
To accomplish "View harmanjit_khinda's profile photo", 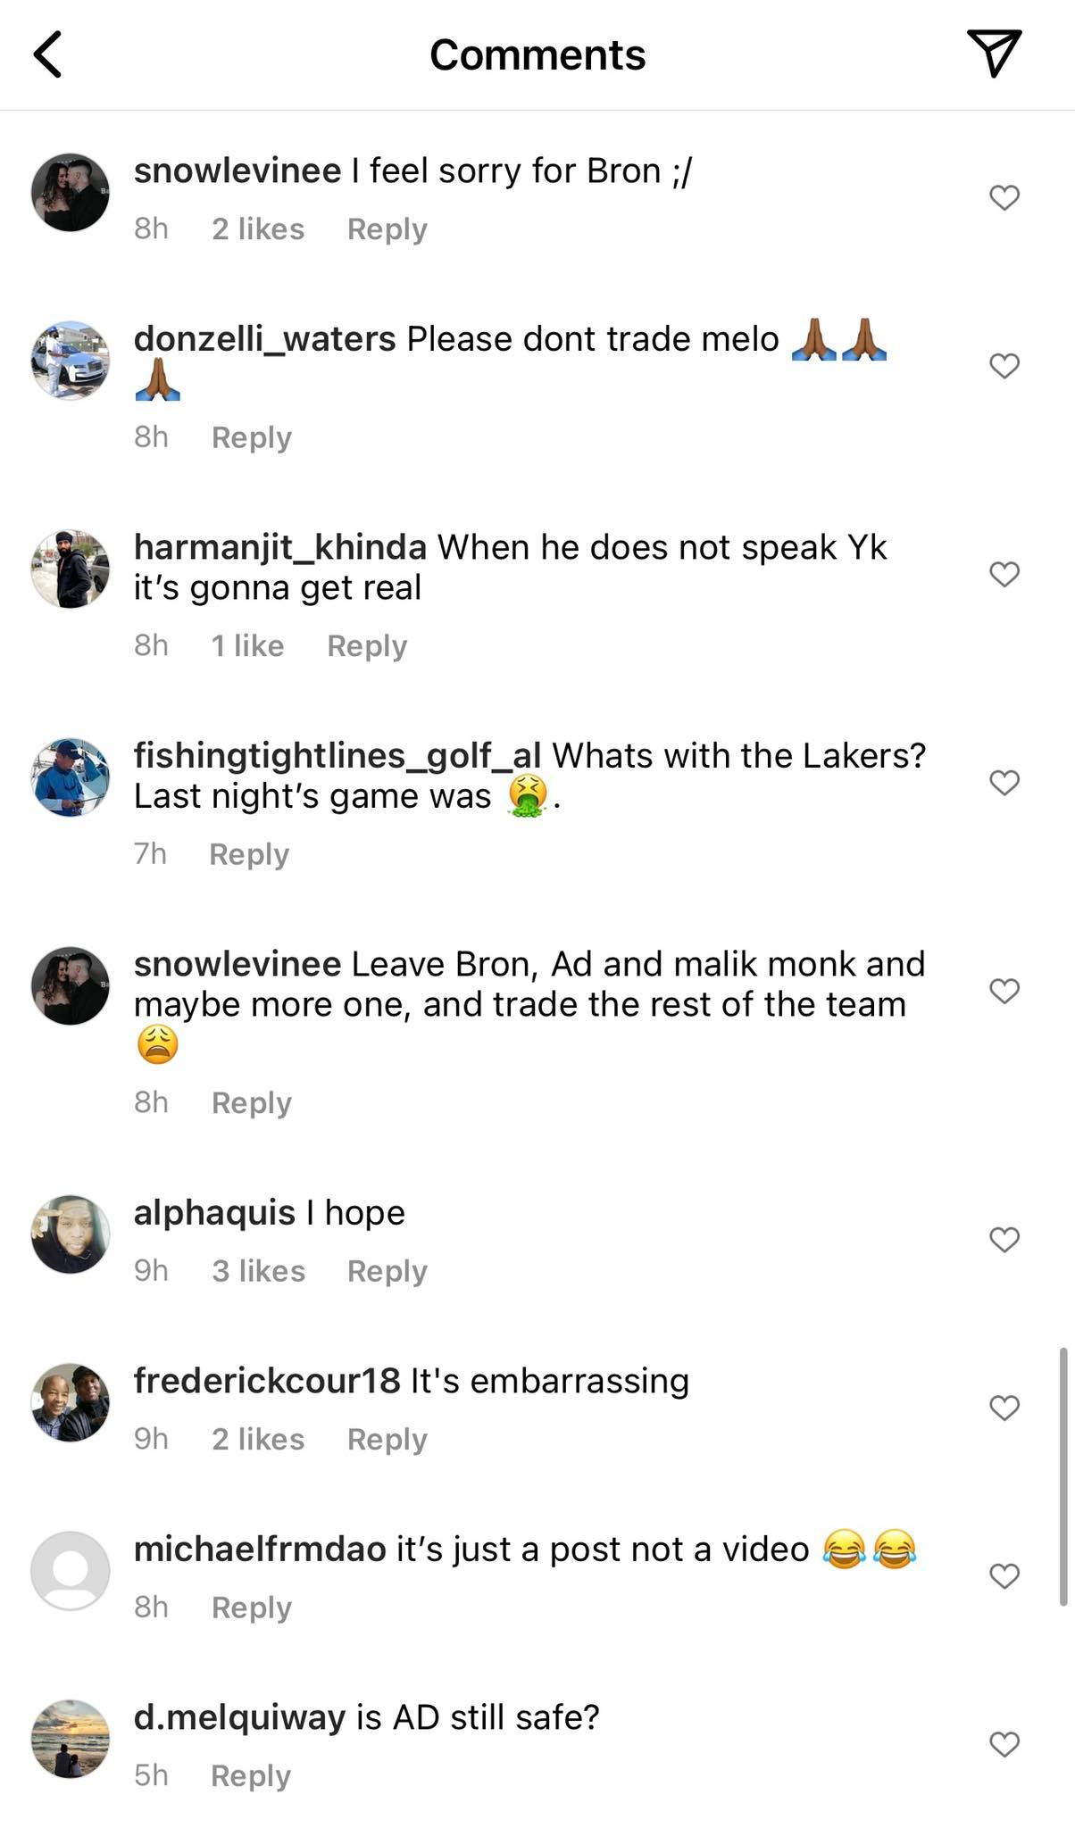I will (x=70, y=567).
